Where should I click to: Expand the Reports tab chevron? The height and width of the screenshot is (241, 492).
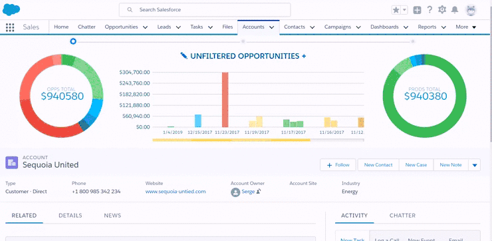coord(443,27)
